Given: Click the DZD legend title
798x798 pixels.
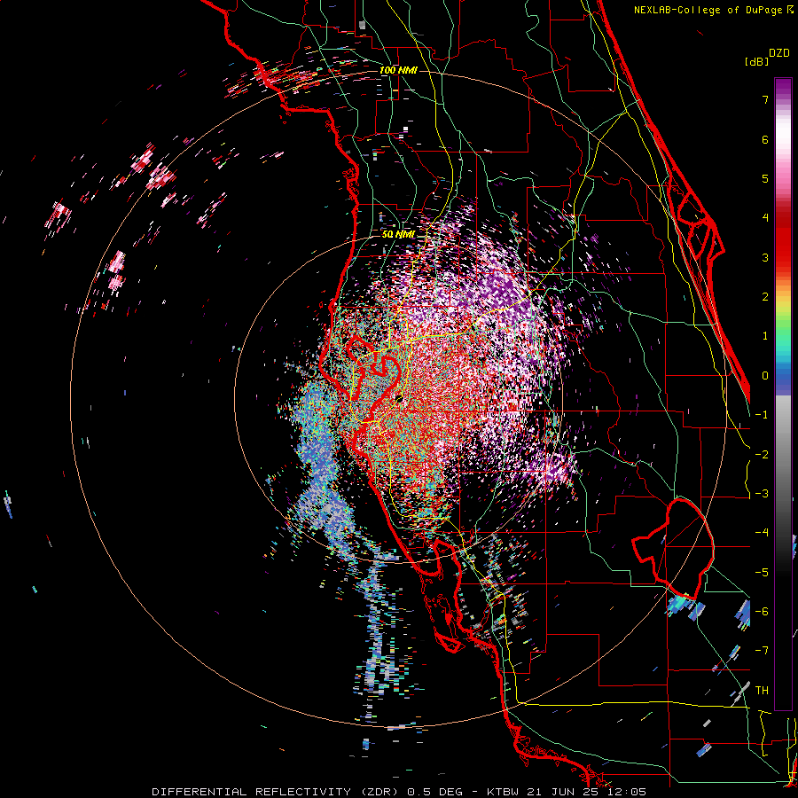Looking at the screenshot, I should click(x=778, y=53).
